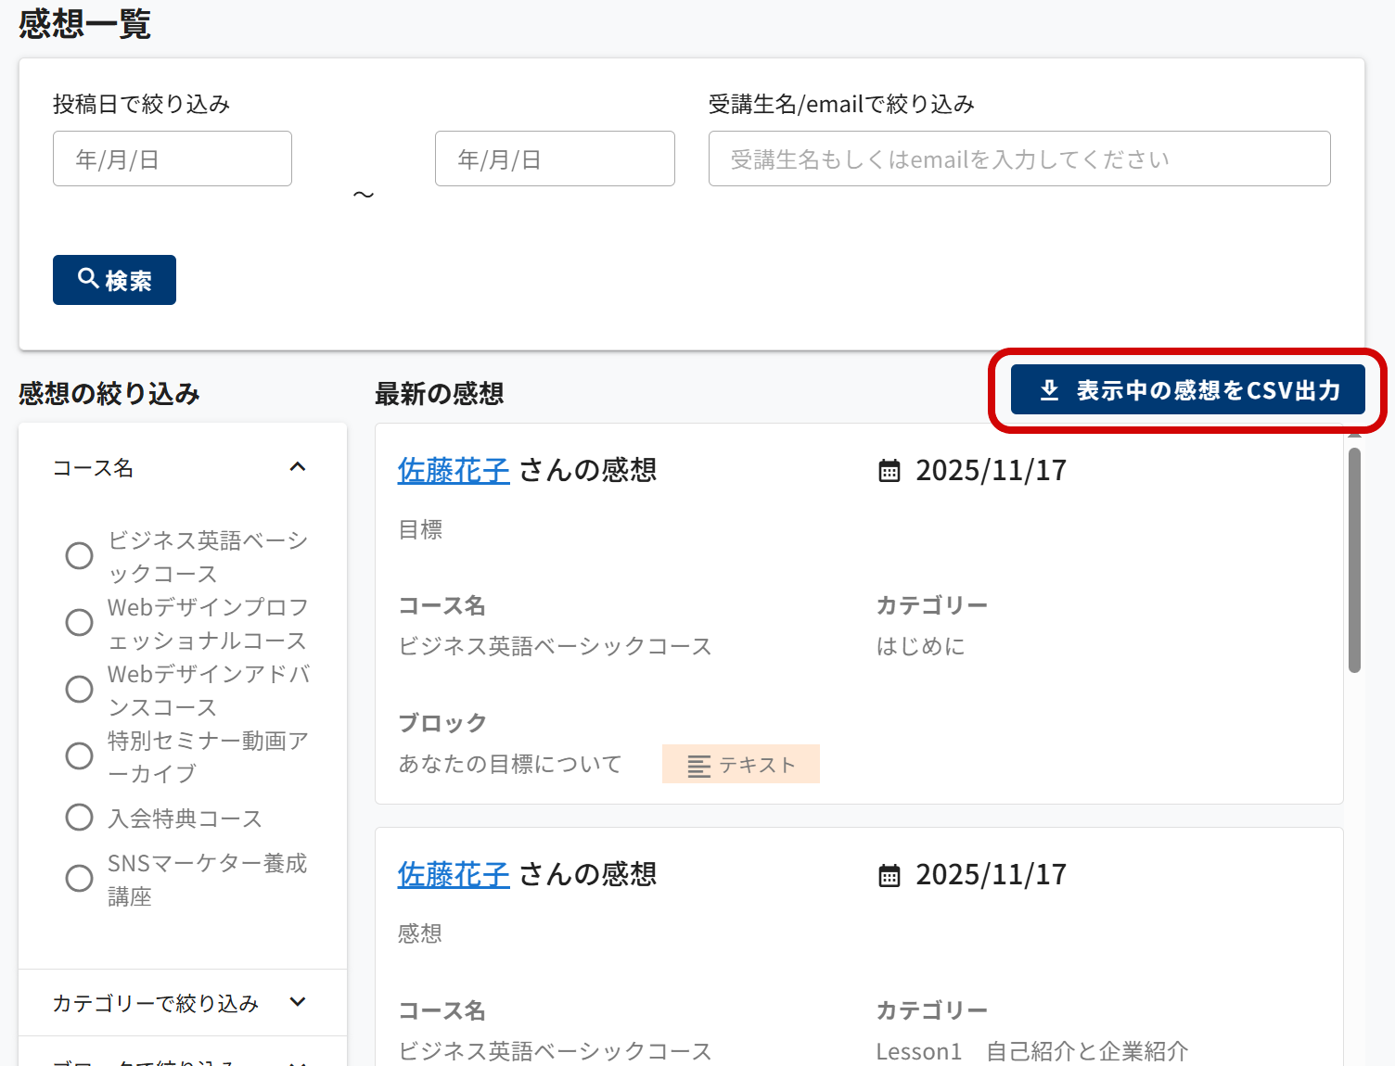
Task: Click the calendar icon on the second review
Action: click(889, 875)
